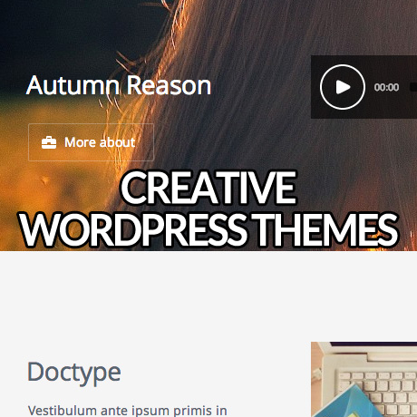Click the white triangle inside the play circle
This screenshot has height=417, width=417.
click(x=343, y=87)
